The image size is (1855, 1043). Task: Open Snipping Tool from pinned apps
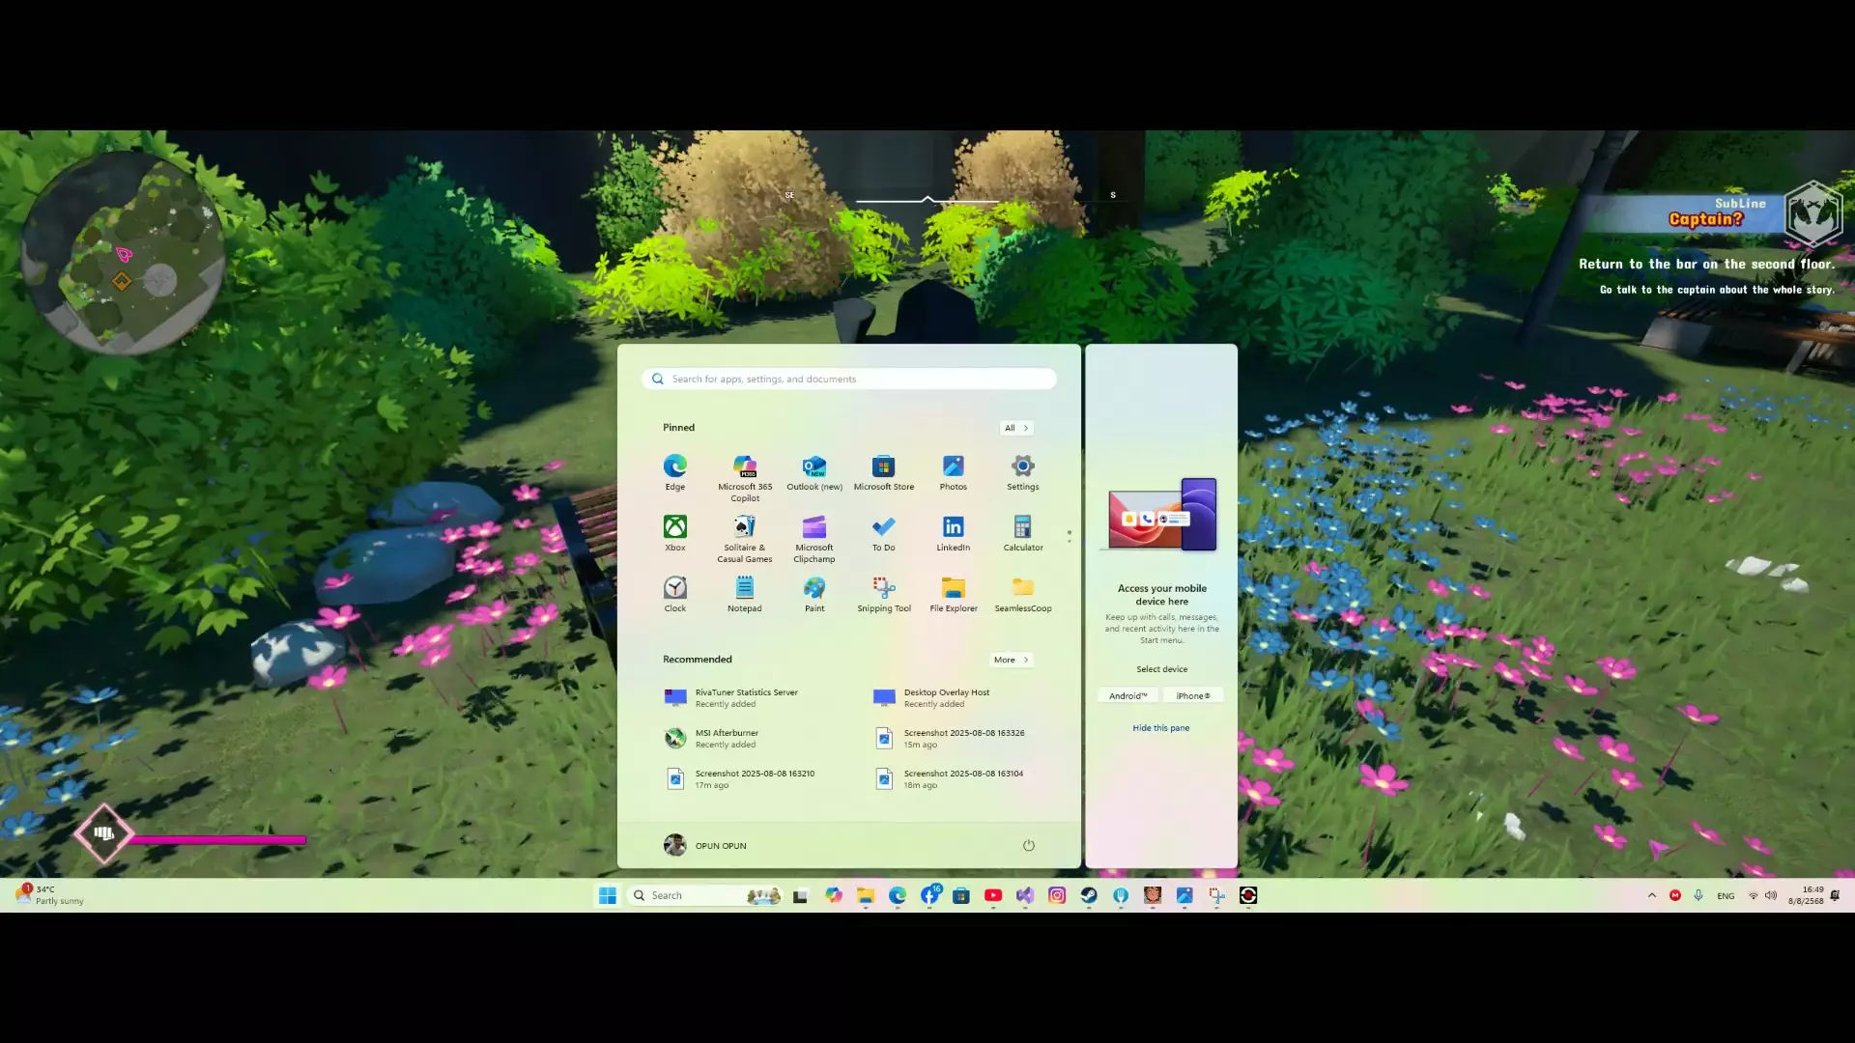pos(883,594)
